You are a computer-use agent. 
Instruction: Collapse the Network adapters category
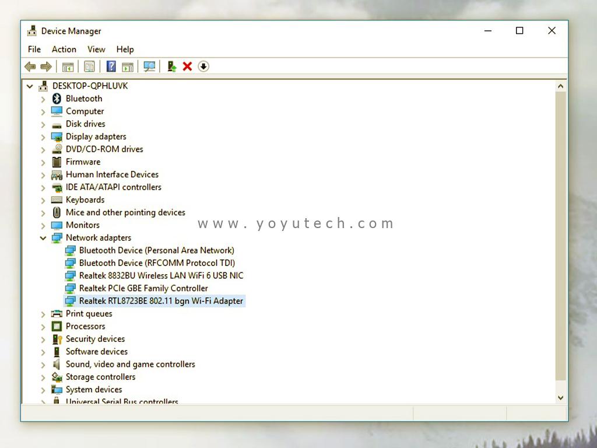(x=43, y=238)
